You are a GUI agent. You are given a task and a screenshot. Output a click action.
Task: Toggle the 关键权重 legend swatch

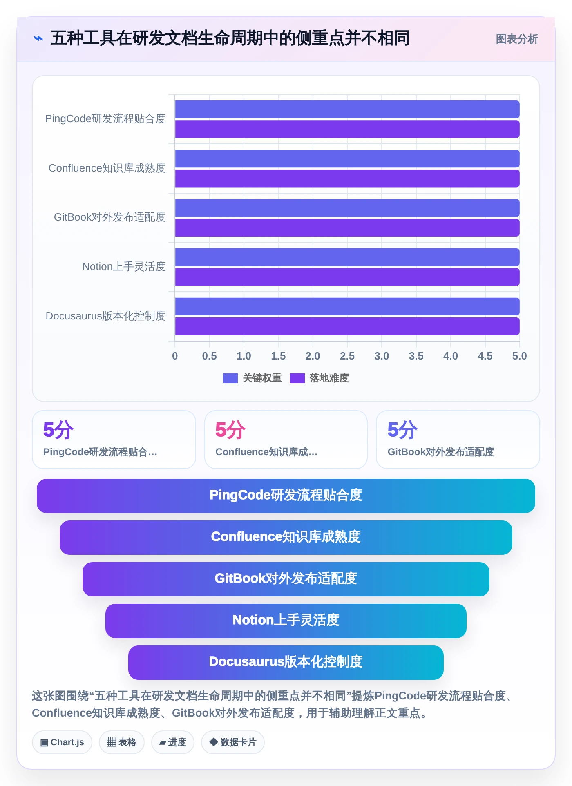pyautogui.click(x=230, y=378)
